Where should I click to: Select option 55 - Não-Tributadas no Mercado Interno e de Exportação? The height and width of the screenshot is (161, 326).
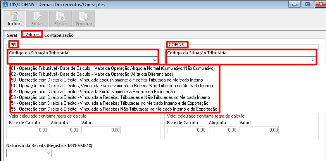point(114,109)
